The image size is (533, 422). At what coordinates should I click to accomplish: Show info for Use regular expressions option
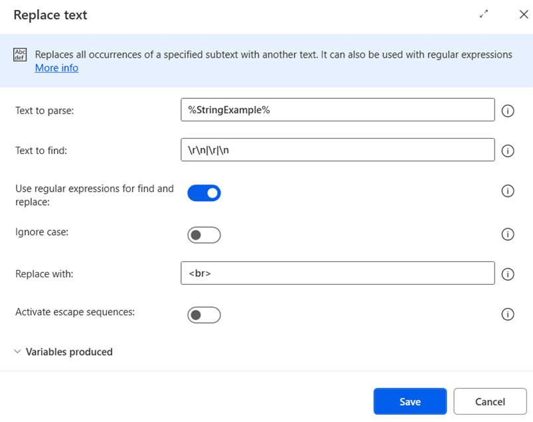[508, 191]
